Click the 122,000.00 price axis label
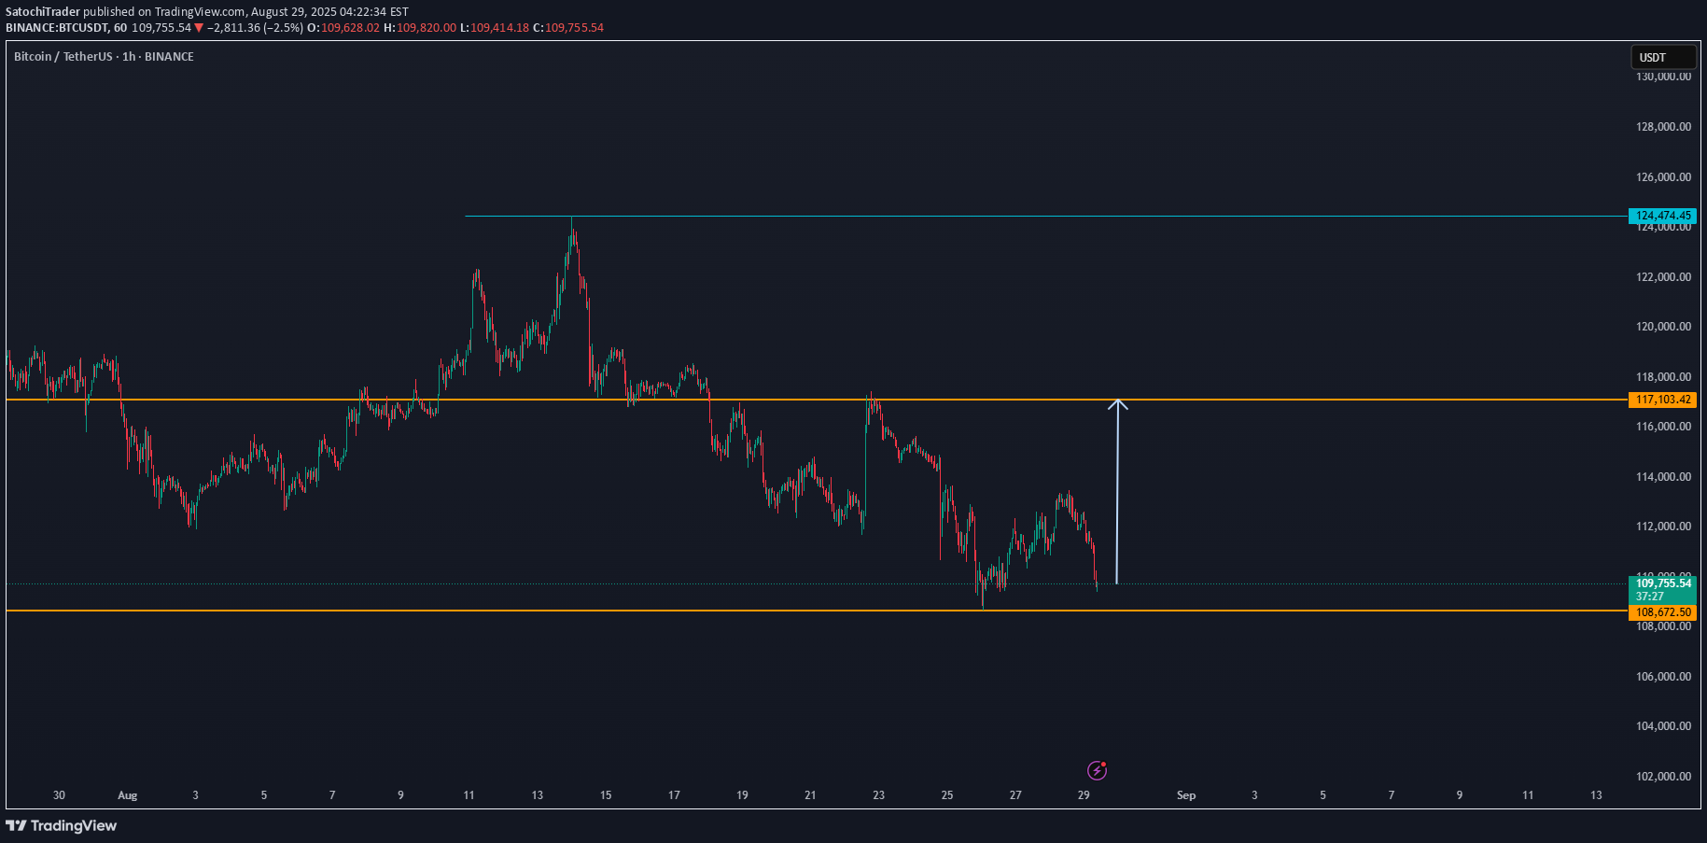This screenshot has height=843, width=1707. click(x=1663, y=277)
